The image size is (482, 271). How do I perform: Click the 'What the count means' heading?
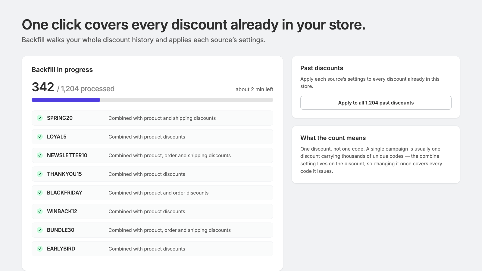333,138
